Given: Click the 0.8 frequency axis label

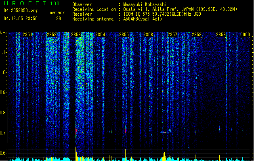Looking at the screenshot, I should [x=4, y=113].
